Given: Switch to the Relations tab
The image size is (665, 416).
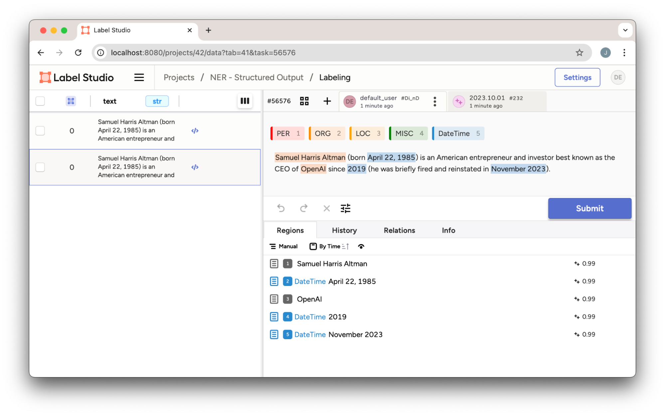Looking at the screenshot, I should click(x=399, y=230).
